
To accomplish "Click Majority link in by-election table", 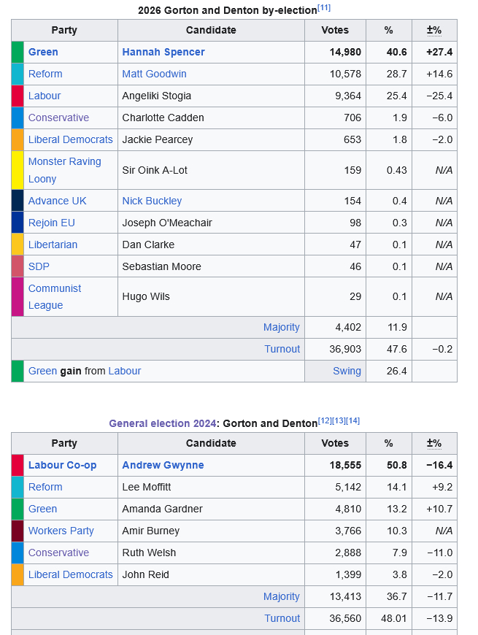I will point(281,327).
